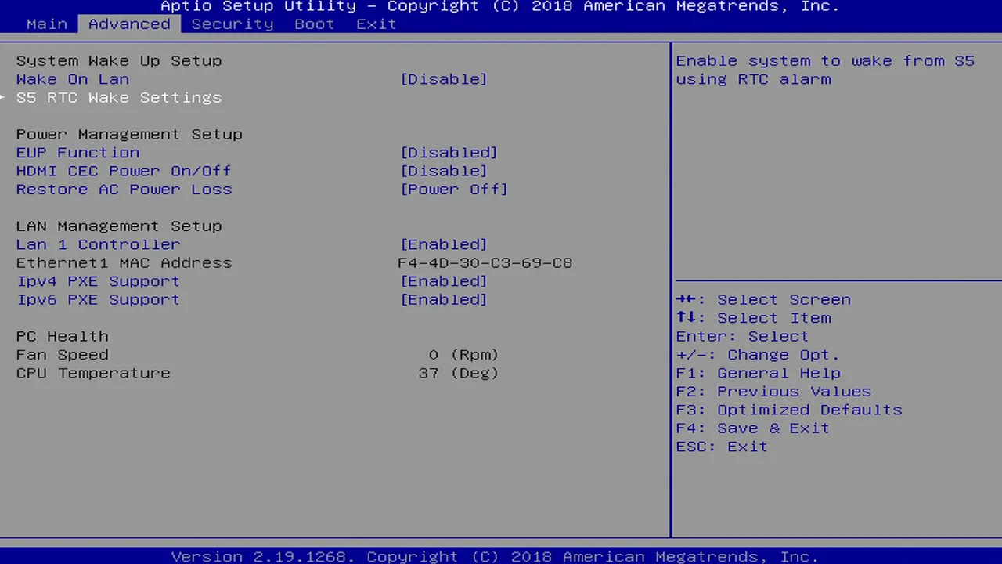The height and width of the screenshot is (564, 1002).
Task: Click the CPU Temperature label
Action: [93, 373]
